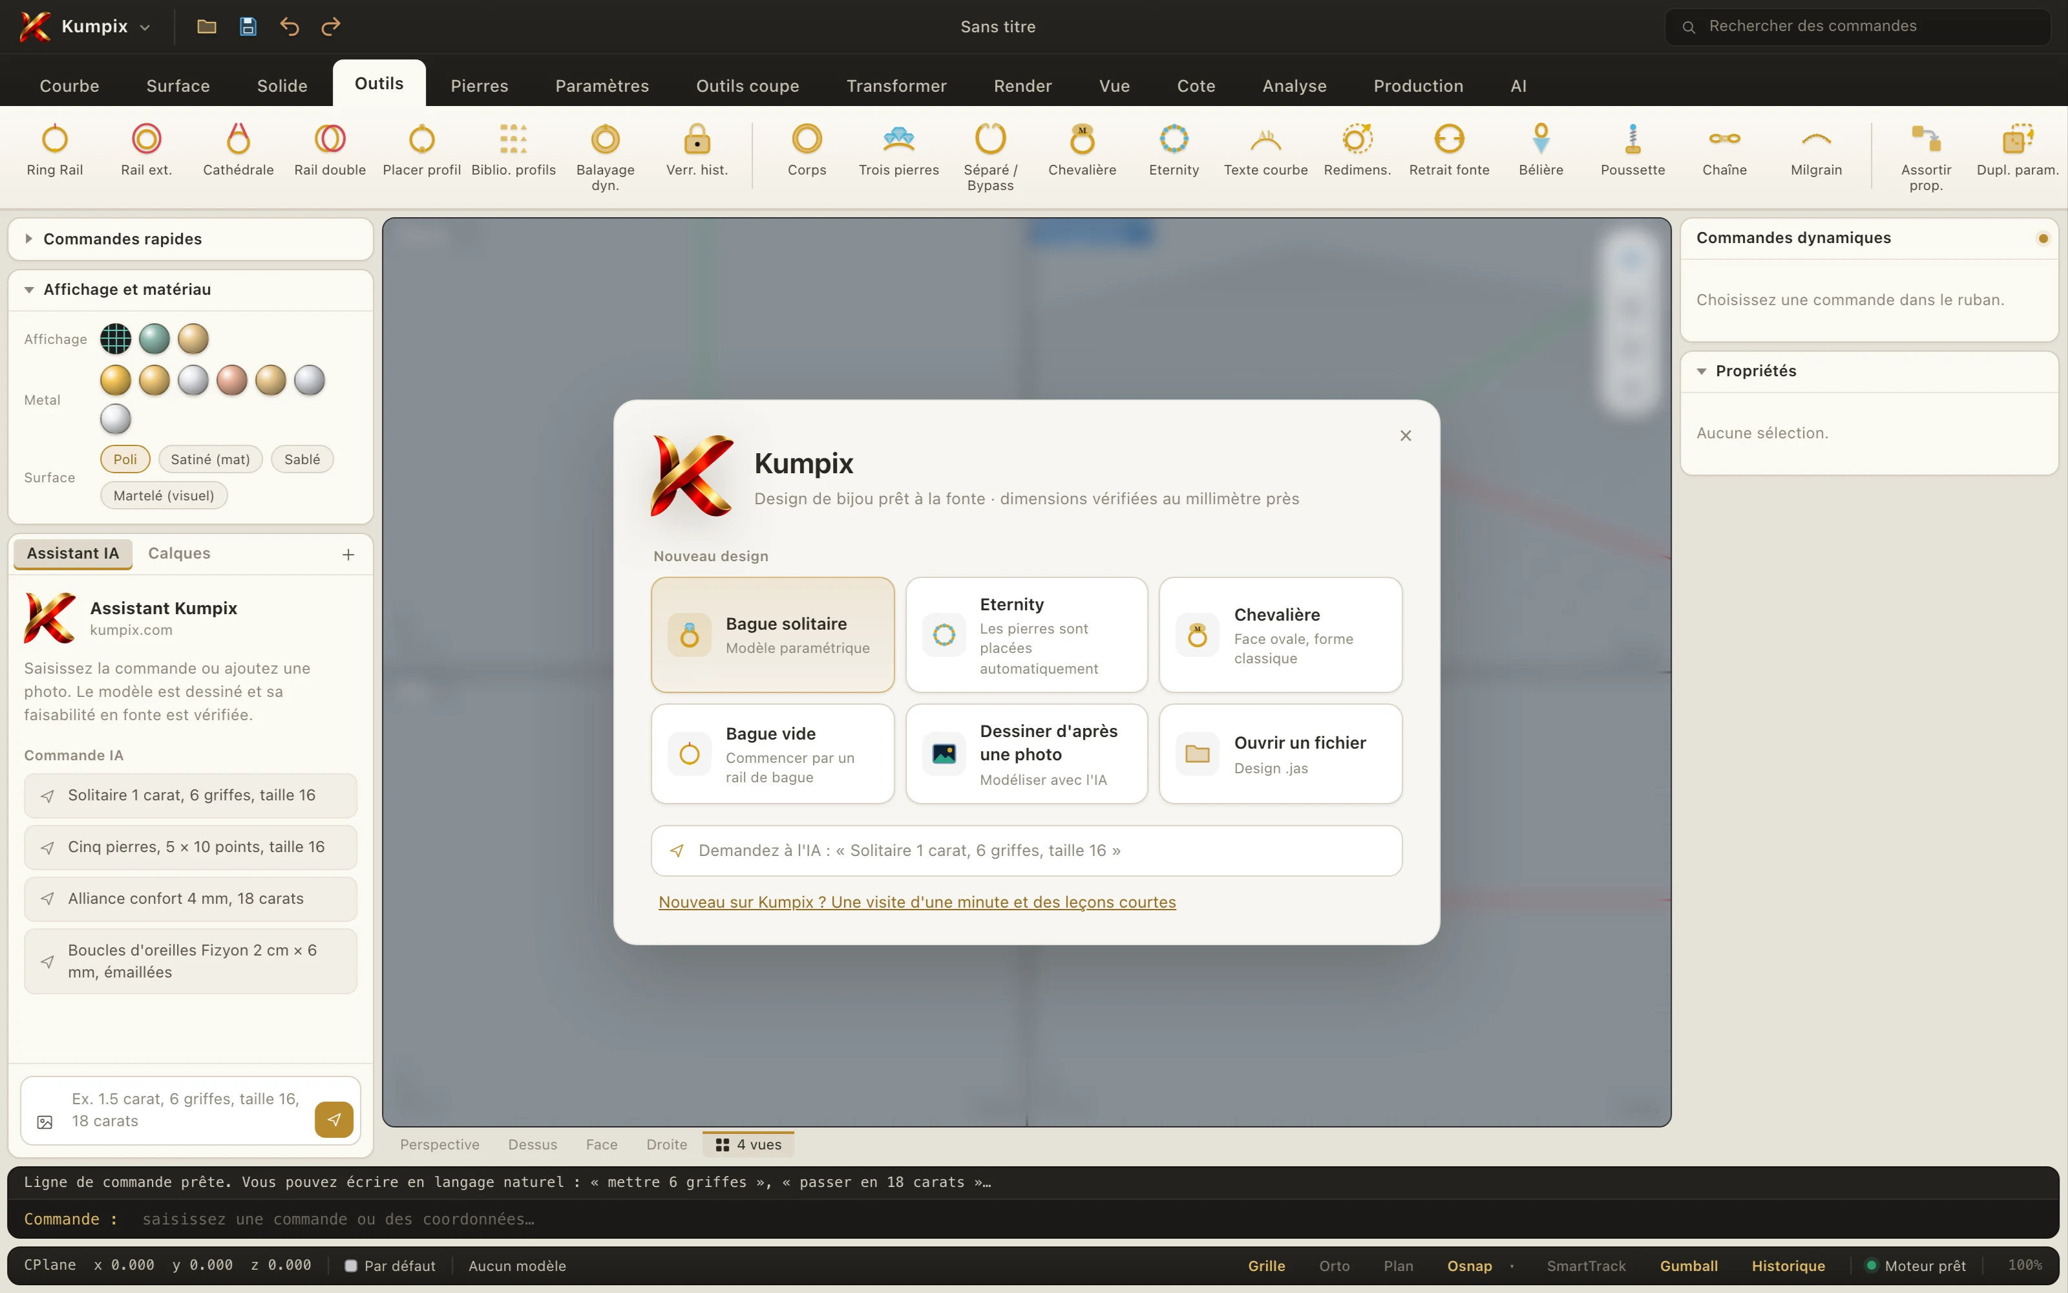This screenshot has width=2068, height=1293.
Task: Open the Texte courbe tool
Action: coord(1265,151)
